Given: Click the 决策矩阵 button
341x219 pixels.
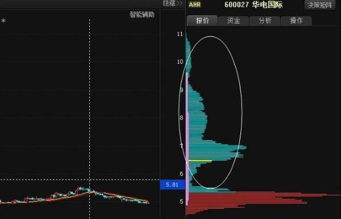Looking at the screenshot, I should 320,5.
